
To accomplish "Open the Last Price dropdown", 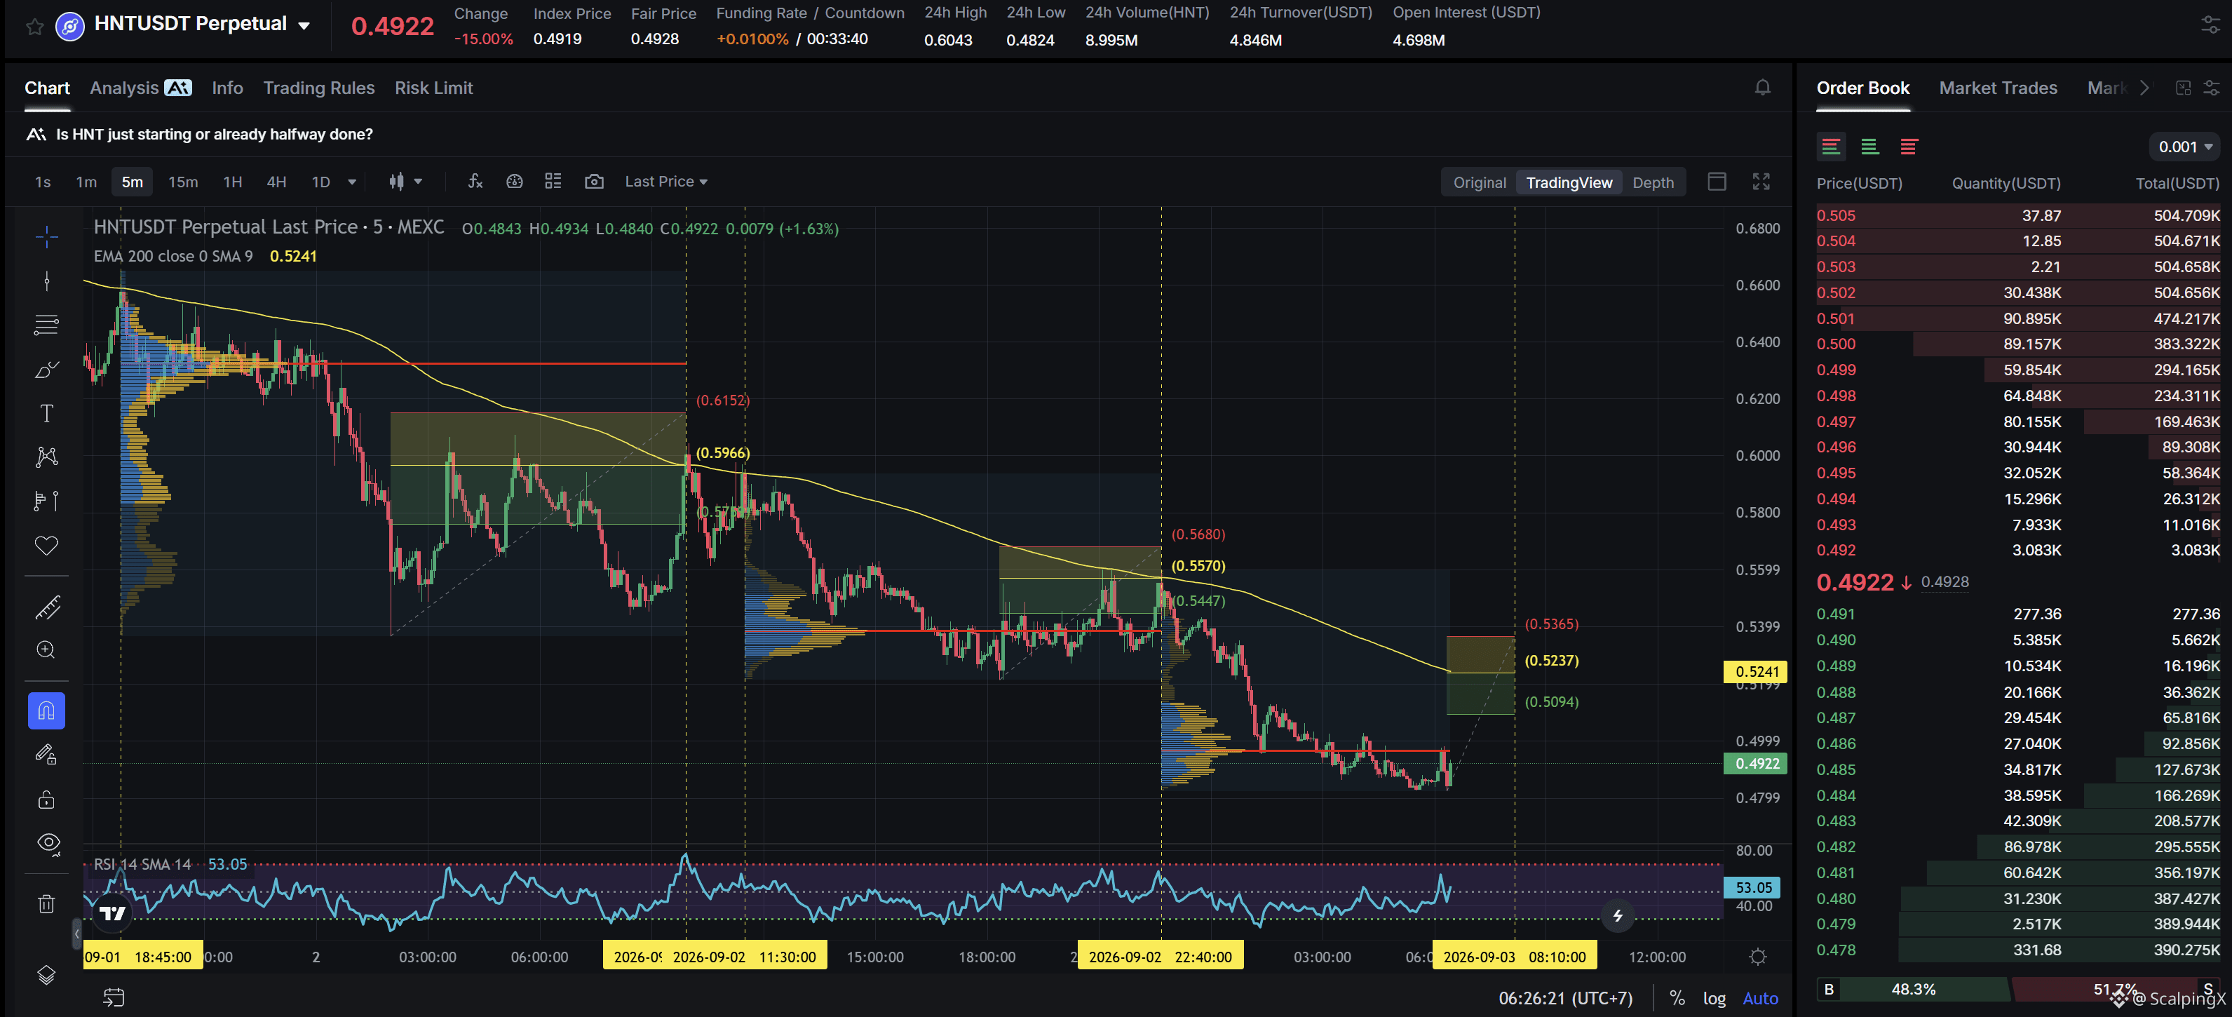I will 666,181.
